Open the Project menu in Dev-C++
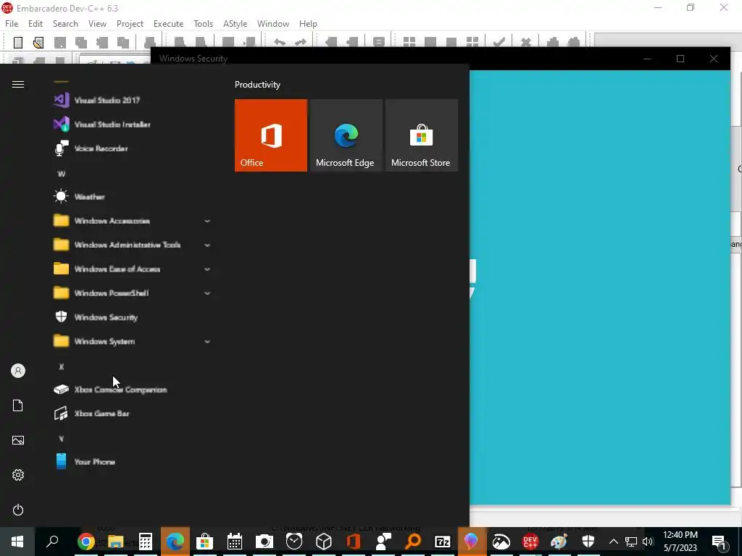742x556 pixels. (x=130, y=24)
